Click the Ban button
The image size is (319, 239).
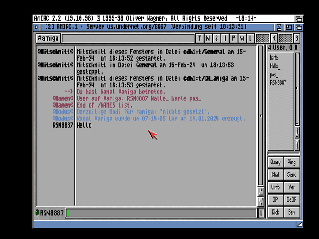(292, 212)
